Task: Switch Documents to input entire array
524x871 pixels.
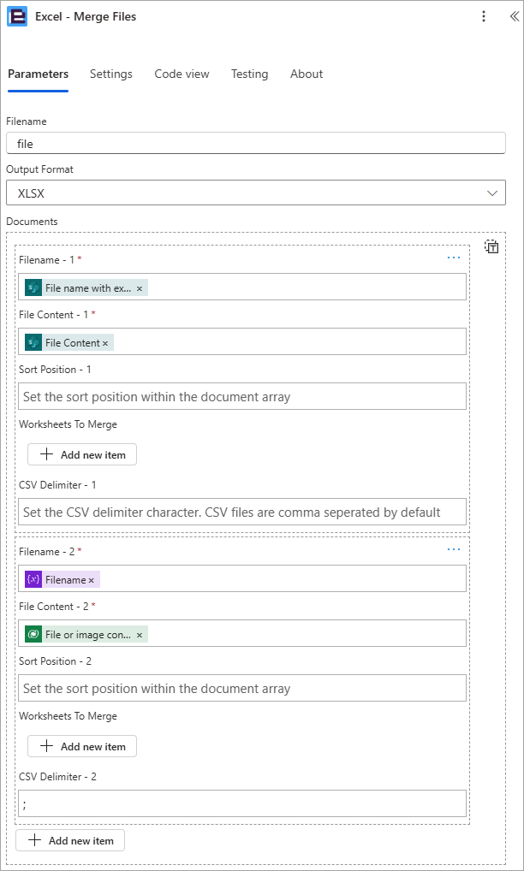Action: (491, 246)
